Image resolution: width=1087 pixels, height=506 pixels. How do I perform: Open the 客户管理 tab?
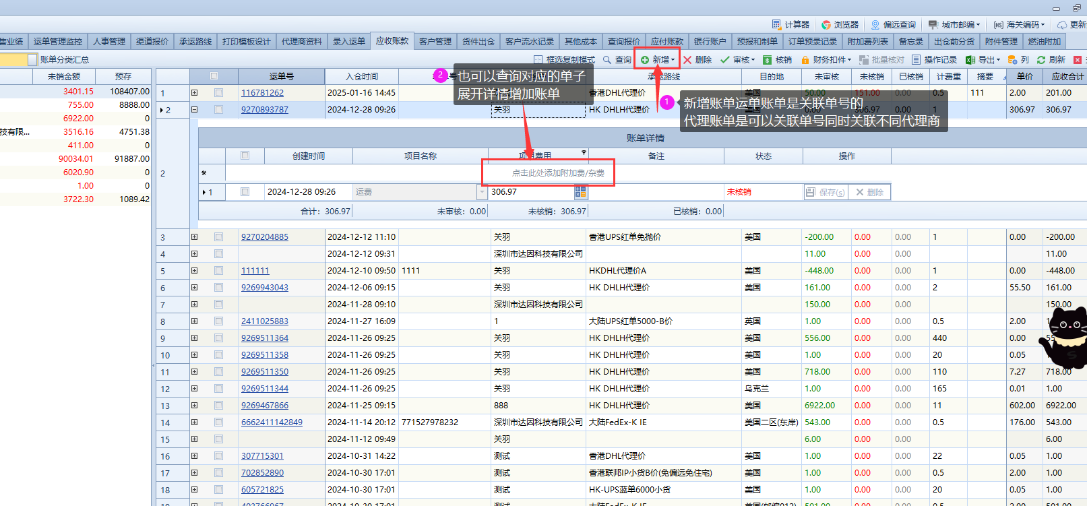435,42
